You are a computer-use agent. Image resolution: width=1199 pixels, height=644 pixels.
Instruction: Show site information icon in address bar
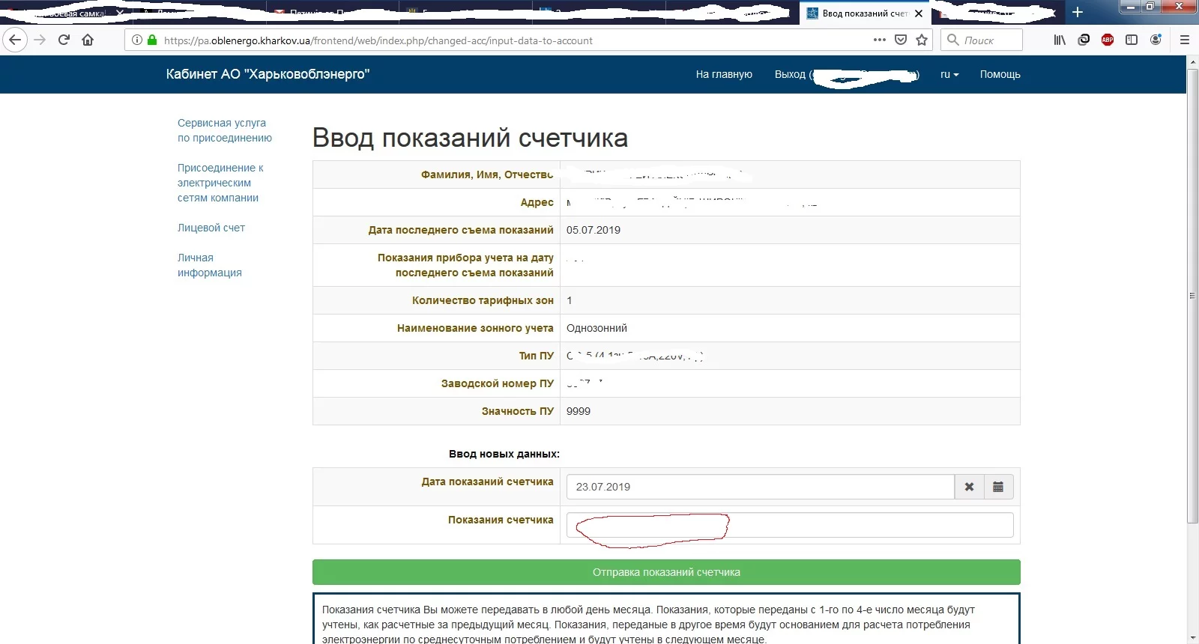click(136, 40)
